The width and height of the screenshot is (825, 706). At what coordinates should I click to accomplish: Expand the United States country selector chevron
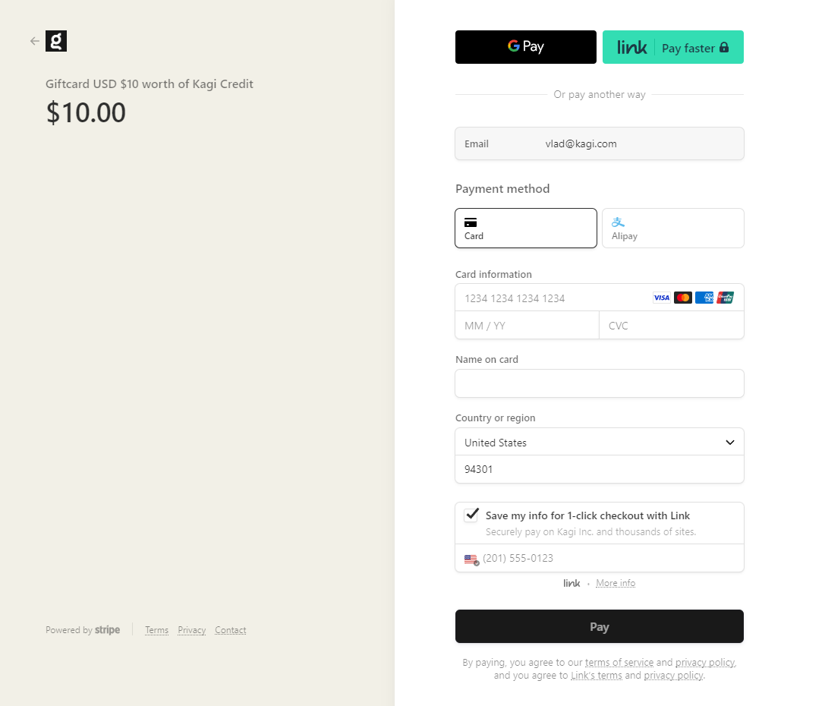pyautogui.click(x=729, y=442)
